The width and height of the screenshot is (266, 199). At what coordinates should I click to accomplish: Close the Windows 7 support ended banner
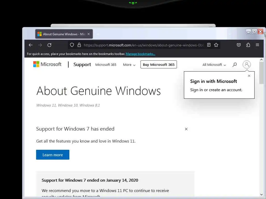pos(186,129)
